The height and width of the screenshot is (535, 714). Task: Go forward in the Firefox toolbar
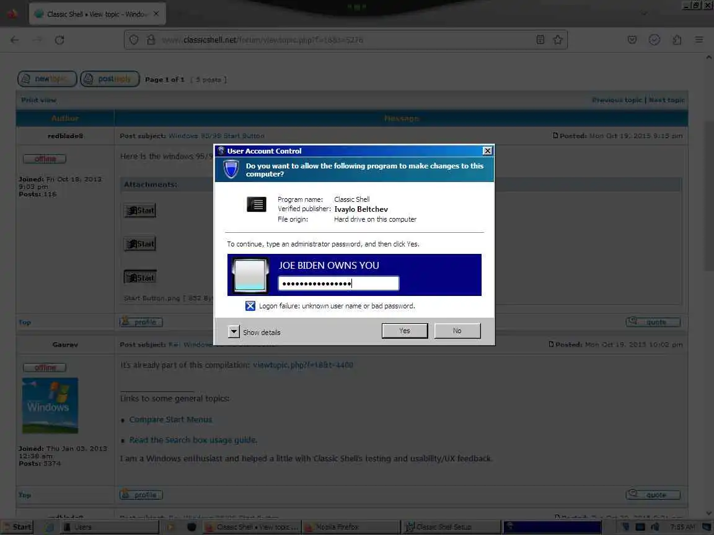click(37, 40)
